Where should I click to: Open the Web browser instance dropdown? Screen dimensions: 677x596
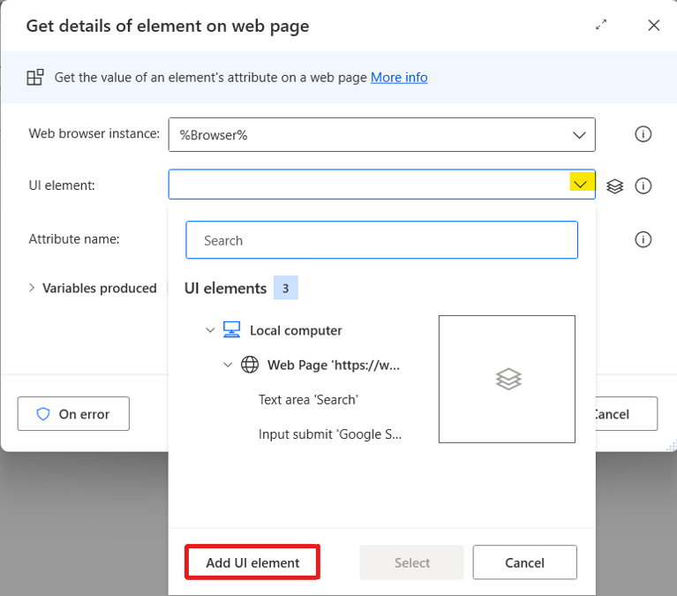(579, 135)
